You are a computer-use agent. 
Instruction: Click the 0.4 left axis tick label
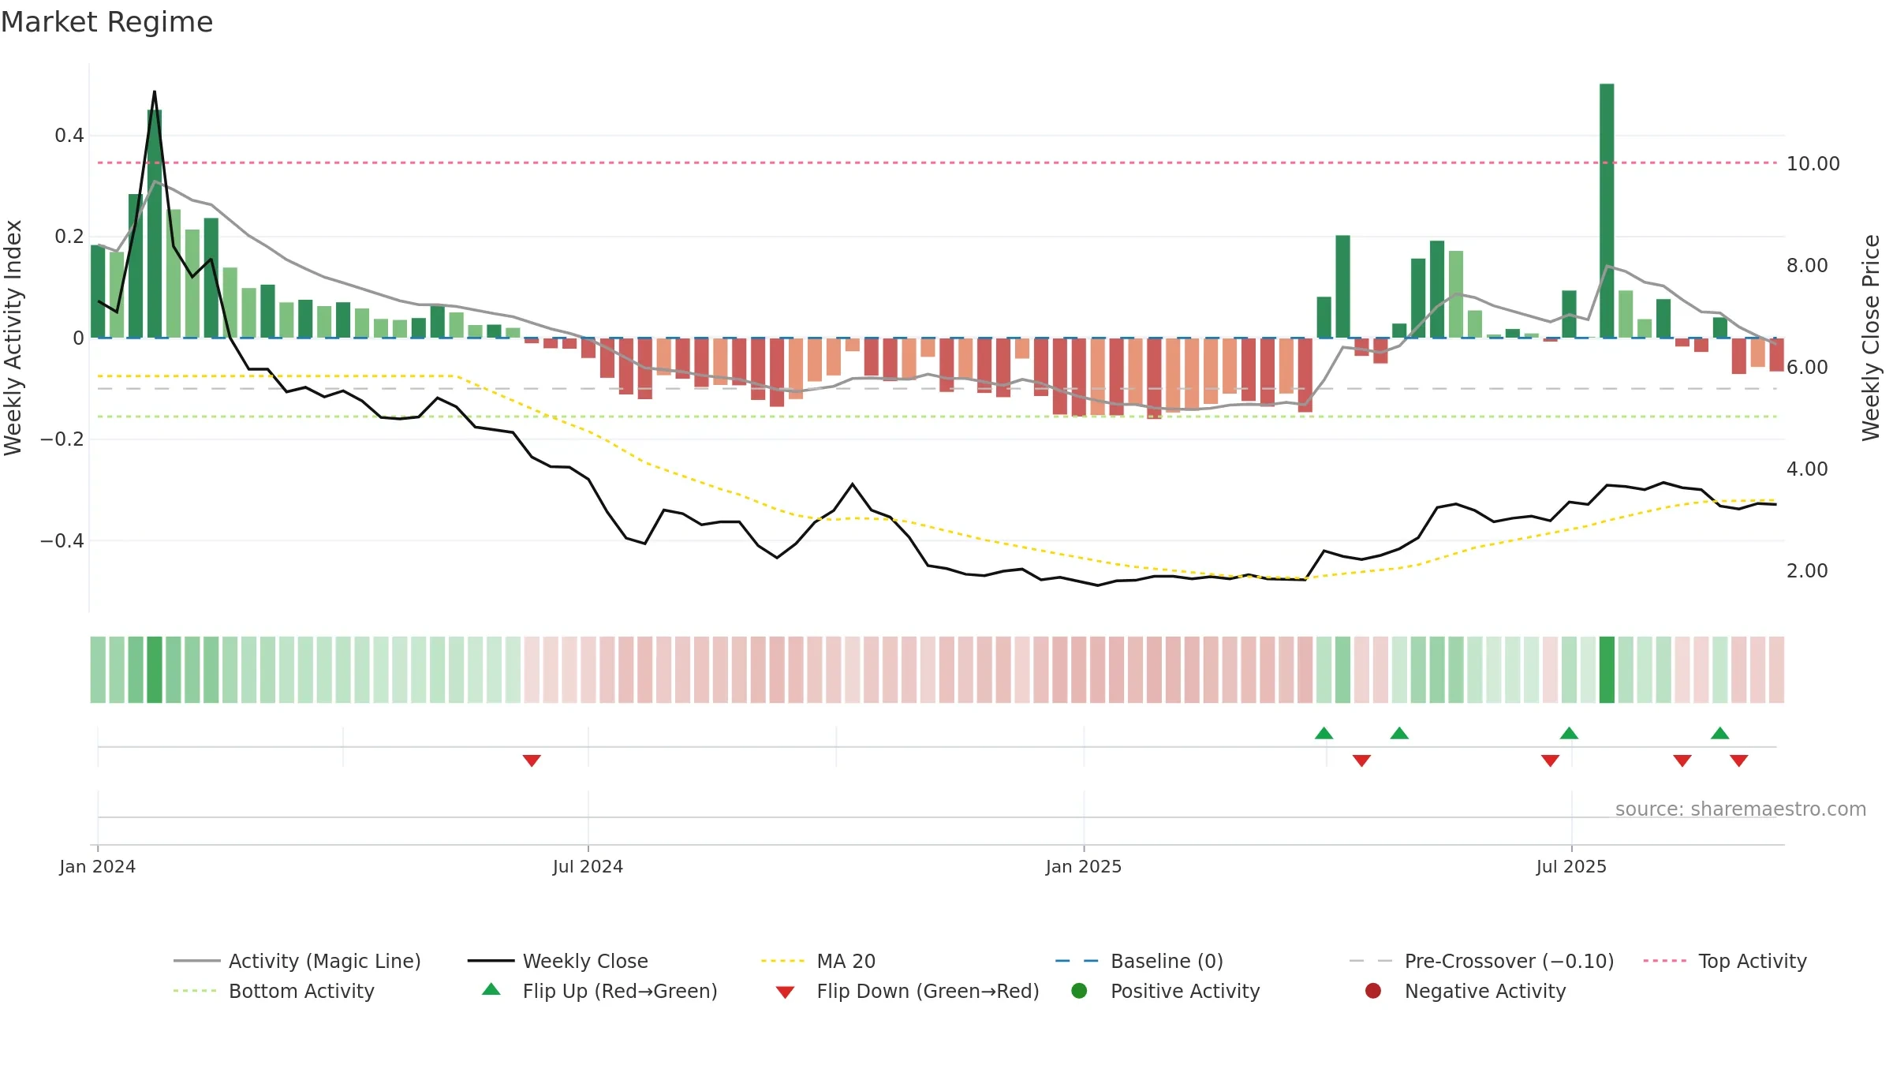[69, 136]
